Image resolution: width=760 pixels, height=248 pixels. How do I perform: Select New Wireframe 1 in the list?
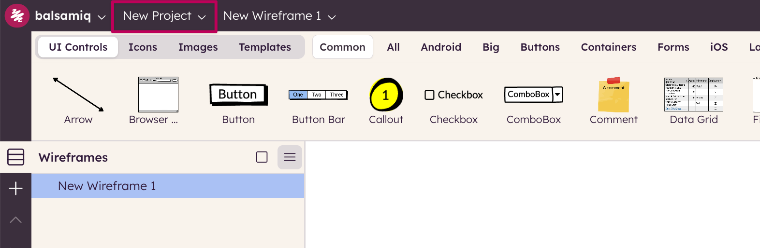[x=107, y=186]
